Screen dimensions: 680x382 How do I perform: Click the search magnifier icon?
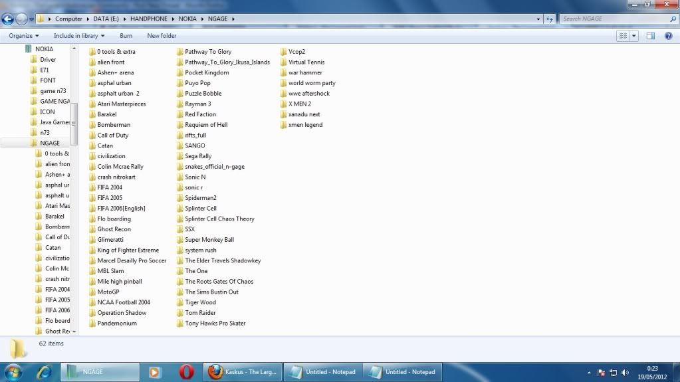click(x=673, y=19)
